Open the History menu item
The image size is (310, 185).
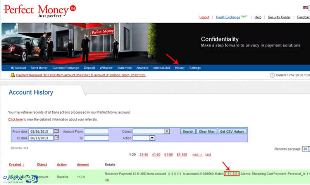pyautogui.click(x=179, y=68)
